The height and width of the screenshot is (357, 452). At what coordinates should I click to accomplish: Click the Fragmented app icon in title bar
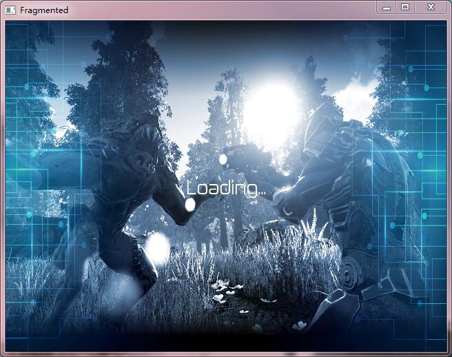(10, 10)
